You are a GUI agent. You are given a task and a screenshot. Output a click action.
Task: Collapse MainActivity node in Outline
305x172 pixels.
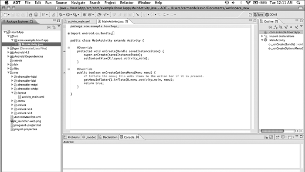tap(262, 40)
